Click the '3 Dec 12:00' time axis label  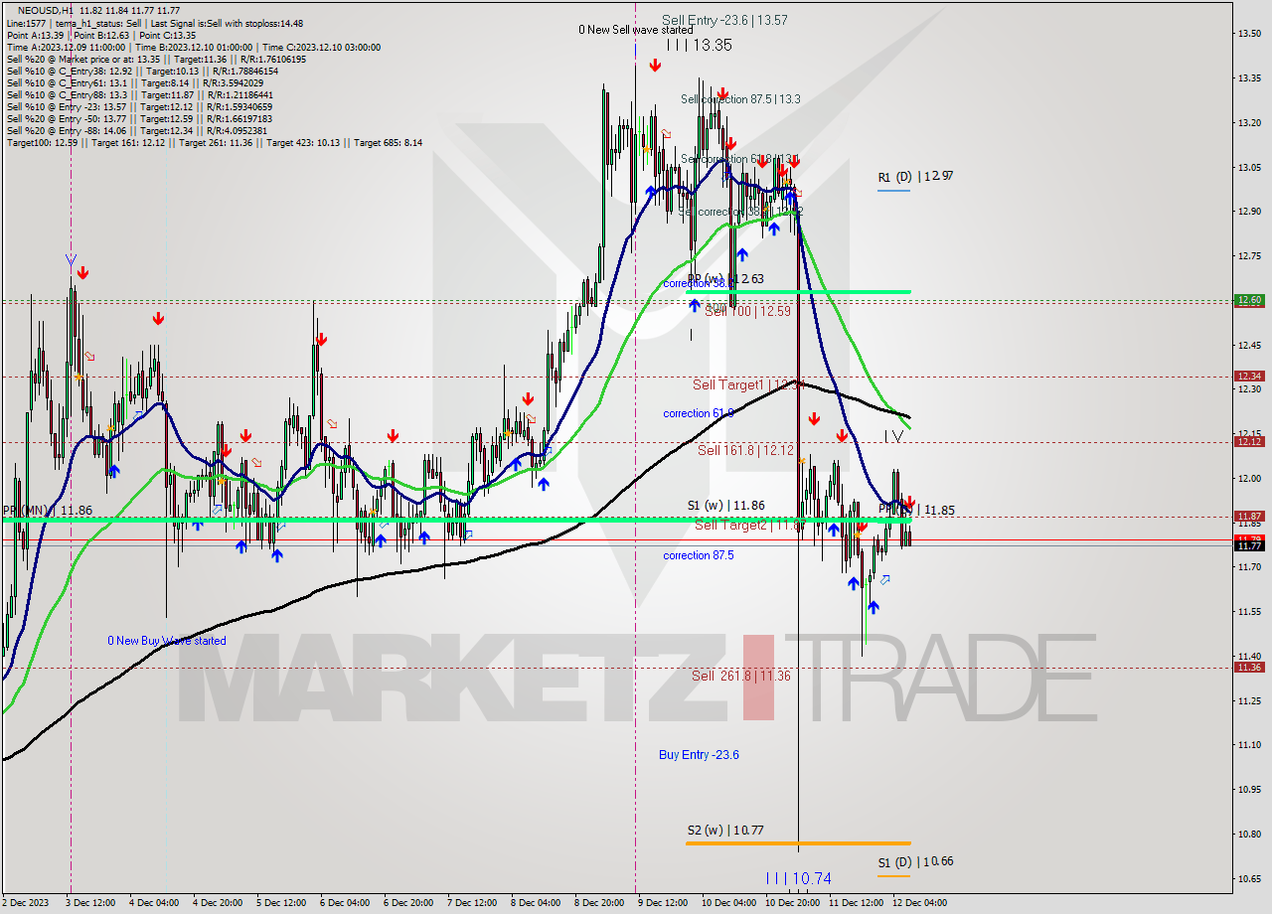point(90,903)
